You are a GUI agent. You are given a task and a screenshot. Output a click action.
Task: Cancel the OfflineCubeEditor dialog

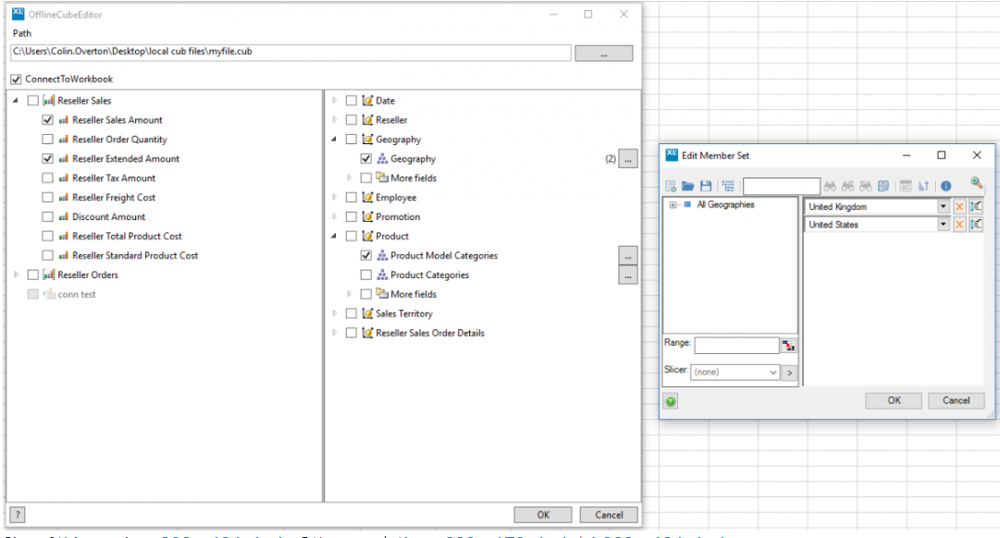coord(609,514)
